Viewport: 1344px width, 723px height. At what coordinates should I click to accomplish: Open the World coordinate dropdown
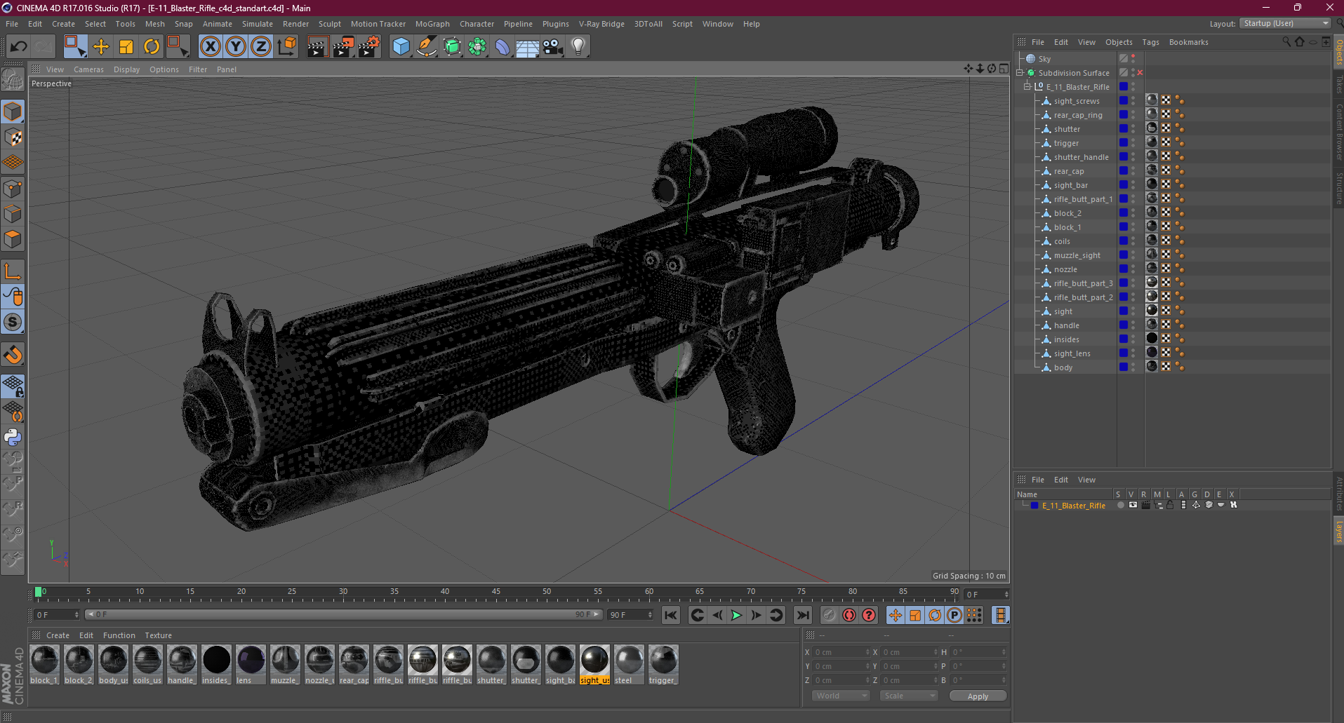[841, 696]
